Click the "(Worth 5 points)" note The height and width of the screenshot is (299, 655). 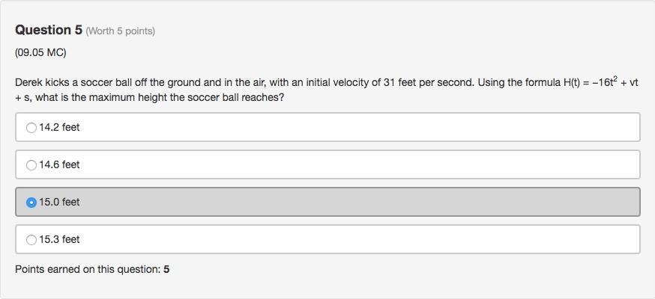click(120, 31)
